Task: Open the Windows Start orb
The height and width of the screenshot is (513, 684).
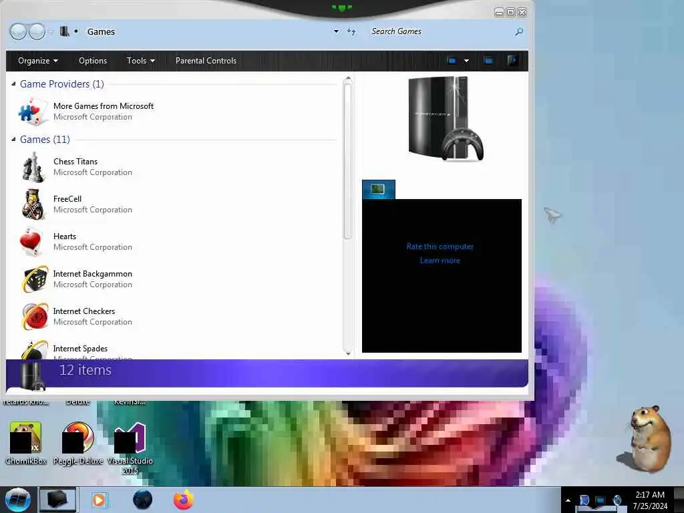Action: coord(17,500)
